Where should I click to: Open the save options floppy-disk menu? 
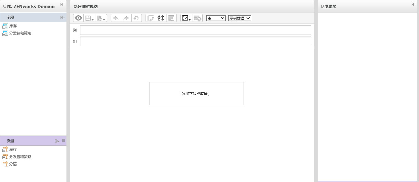(x=89, y=18)
